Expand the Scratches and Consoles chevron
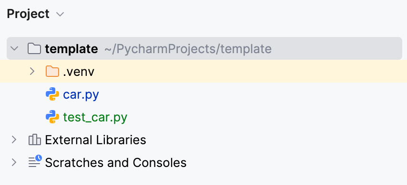This screenshot has width=407, height=185. (14, 163)
